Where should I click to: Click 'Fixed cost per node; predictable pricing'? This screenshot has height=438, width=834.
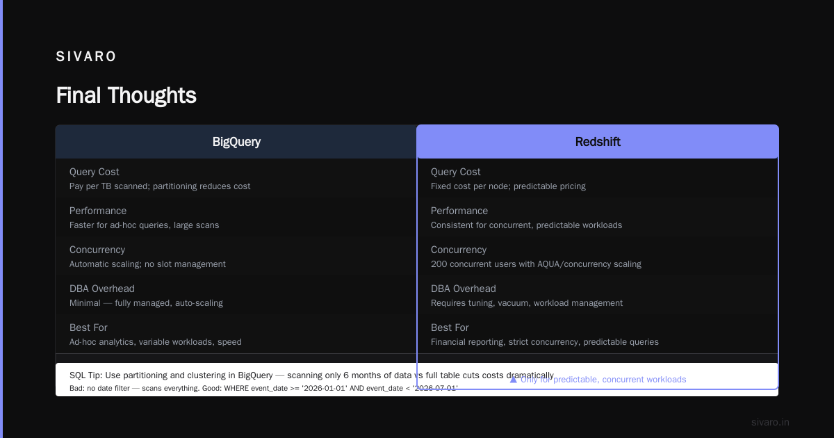(508, 186)
